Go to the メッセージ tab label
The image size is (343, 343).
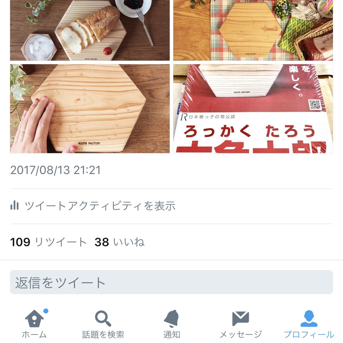pos(241,334)
